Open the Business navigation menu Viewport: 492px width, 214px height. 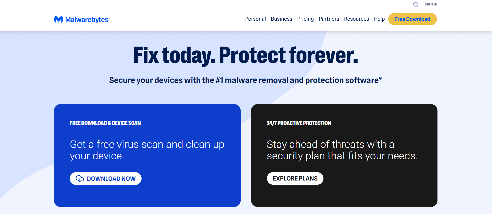pos(281,19)
